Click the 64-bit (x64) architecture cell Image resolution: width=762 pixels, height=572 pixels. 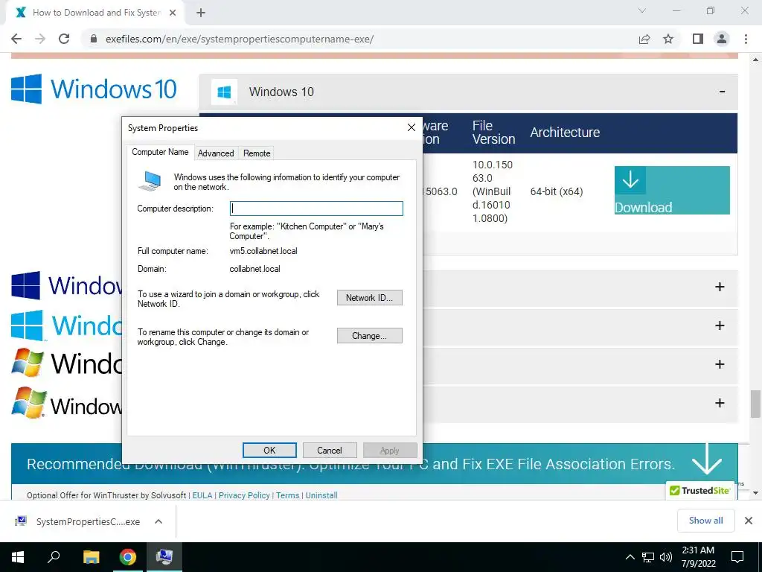coord(557,191)
